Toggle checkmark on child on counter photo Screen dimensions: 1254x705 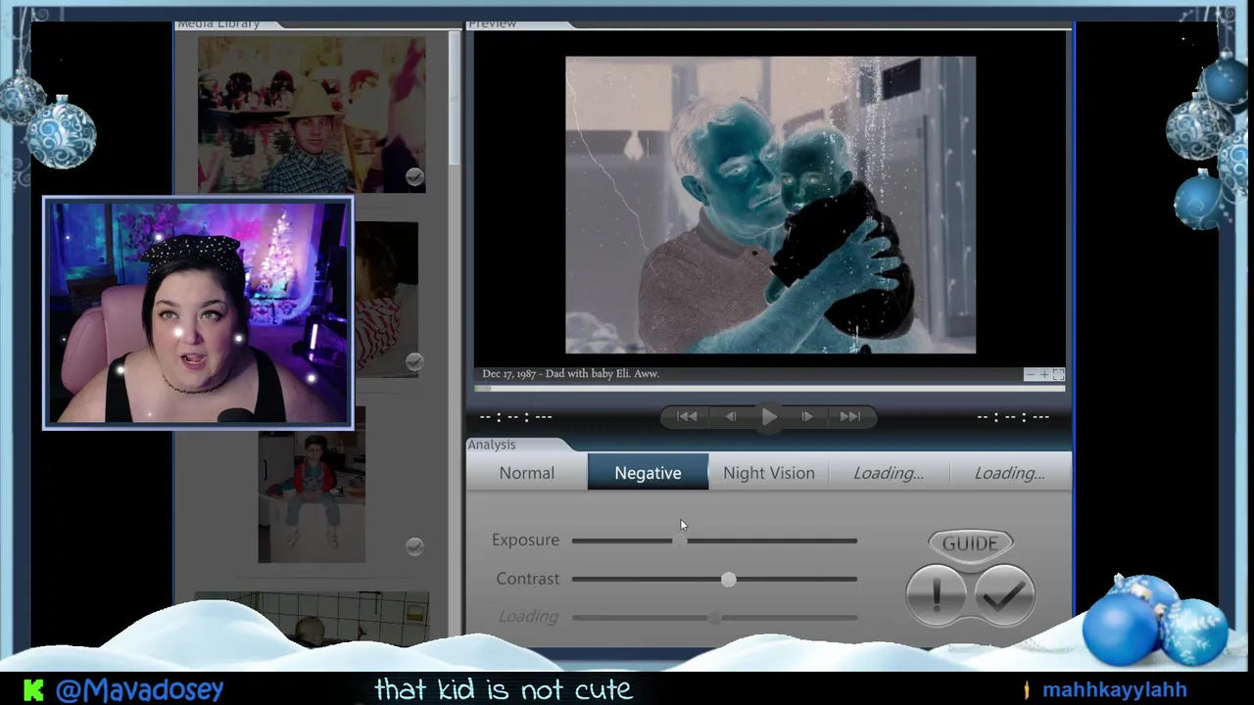pyautogui.click(x=414, y=546)
